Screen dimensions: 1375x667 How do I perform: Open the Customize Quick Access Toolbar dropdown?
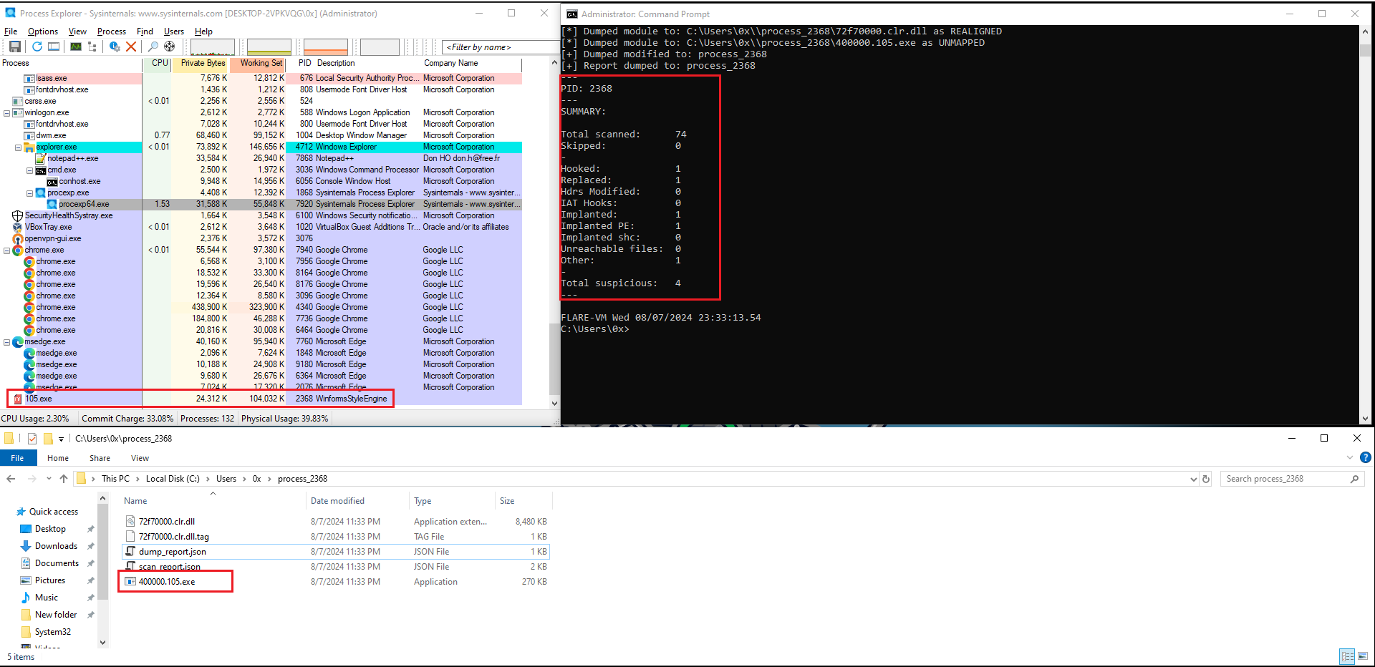click(61, 439)
